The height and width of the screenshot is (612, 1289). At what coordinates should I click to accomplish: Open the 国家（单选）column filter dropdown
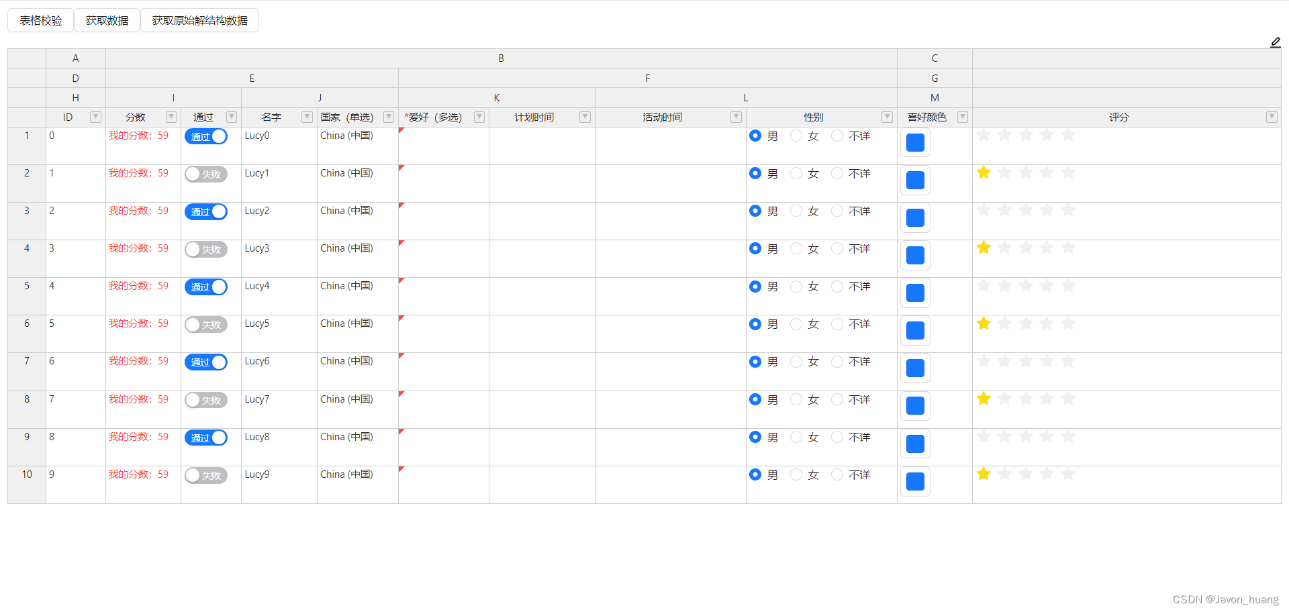388,117
